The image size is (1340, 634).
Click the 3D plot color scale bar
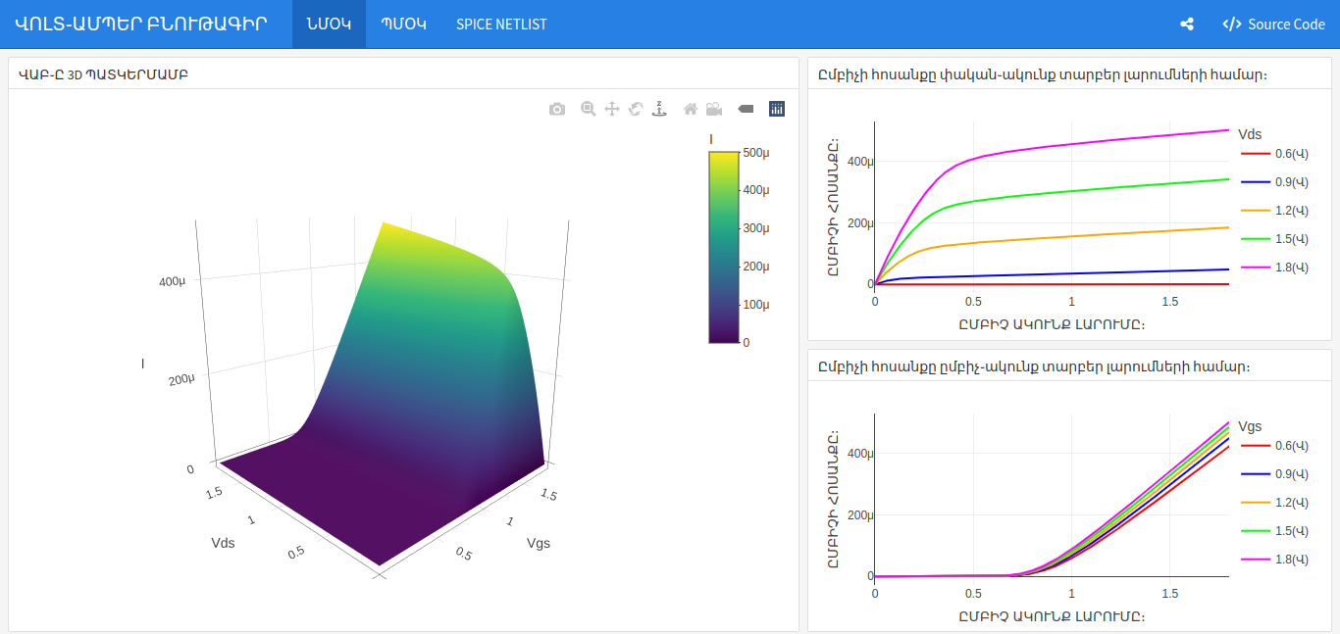723,247
